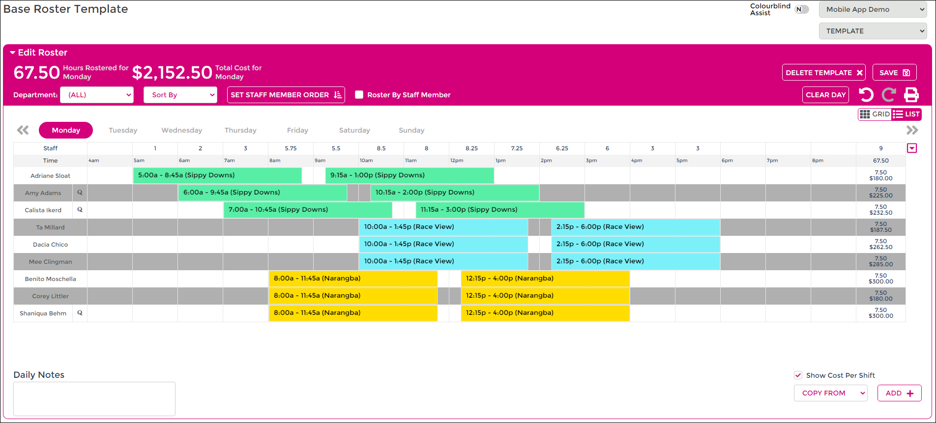Open the COPY FROM dropdown
Viewport: 936px width, 423px height.
click(831, 393)
